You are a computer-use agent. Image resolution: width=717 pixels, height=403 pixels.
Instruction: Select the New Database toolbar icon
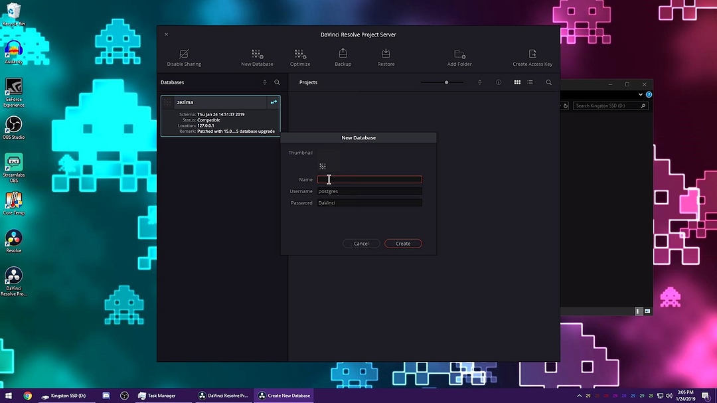(257, 56)
